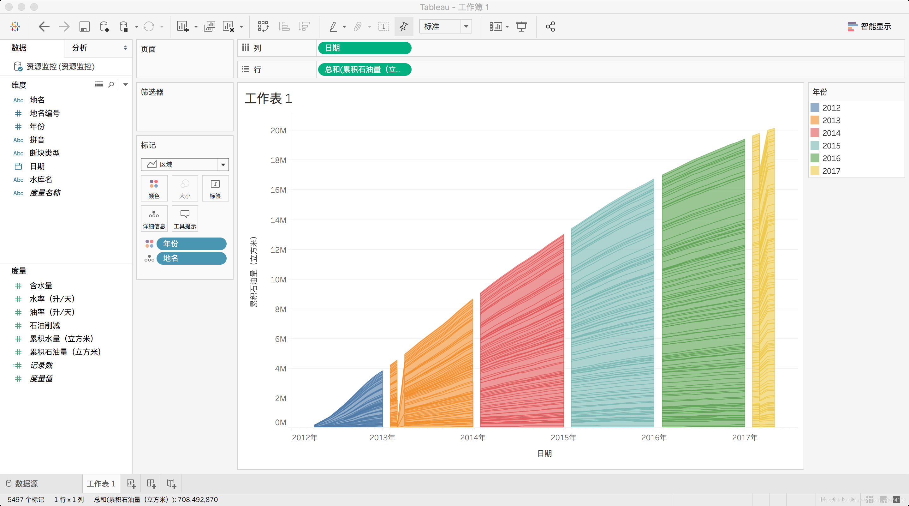Click the share workbook icon
The width and height of the screenshot is (909, 506).
(x=550, y=27)
